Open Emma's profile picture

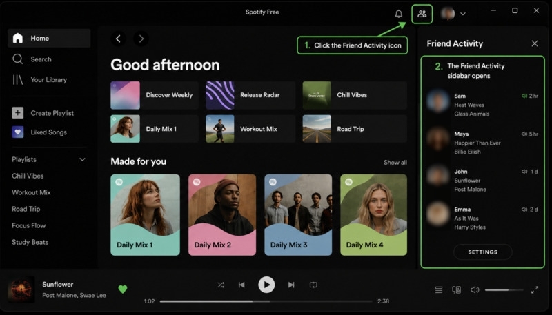coord(438,214)
